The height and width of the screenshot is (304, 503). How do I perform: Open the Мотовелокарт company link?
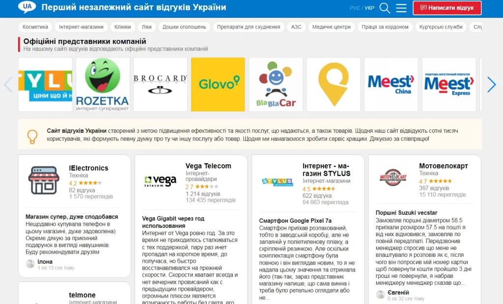[443, 166]
